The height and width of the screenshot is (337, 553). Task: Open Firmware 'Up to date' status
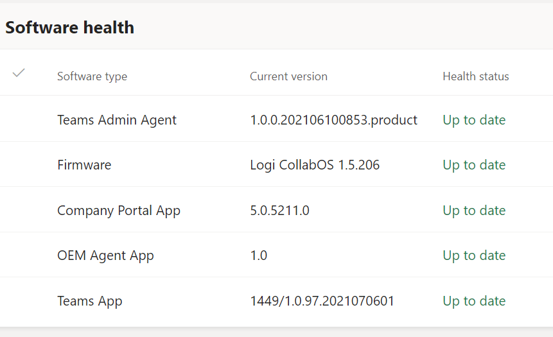click(474, 165)
